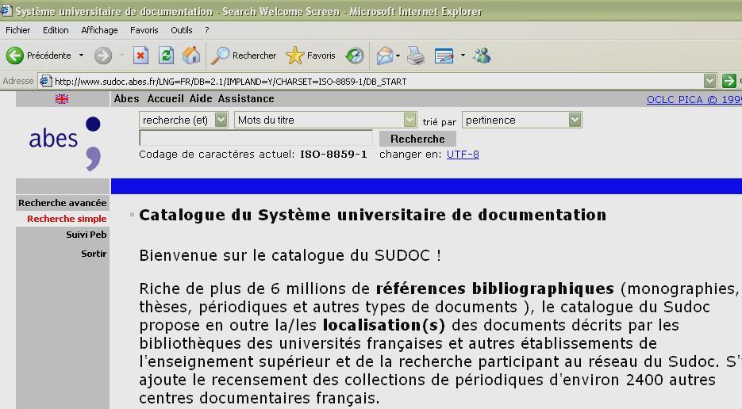Open the history clock icon

click(355, 55)
